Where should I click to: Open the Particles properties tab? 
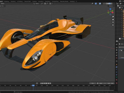[x=117, y=69]
